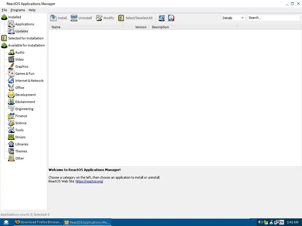Image resolution: width=302 pixels, height=226 pixels.
Task: Click the Available for installation arrow icon
Action: coord(4,45)
